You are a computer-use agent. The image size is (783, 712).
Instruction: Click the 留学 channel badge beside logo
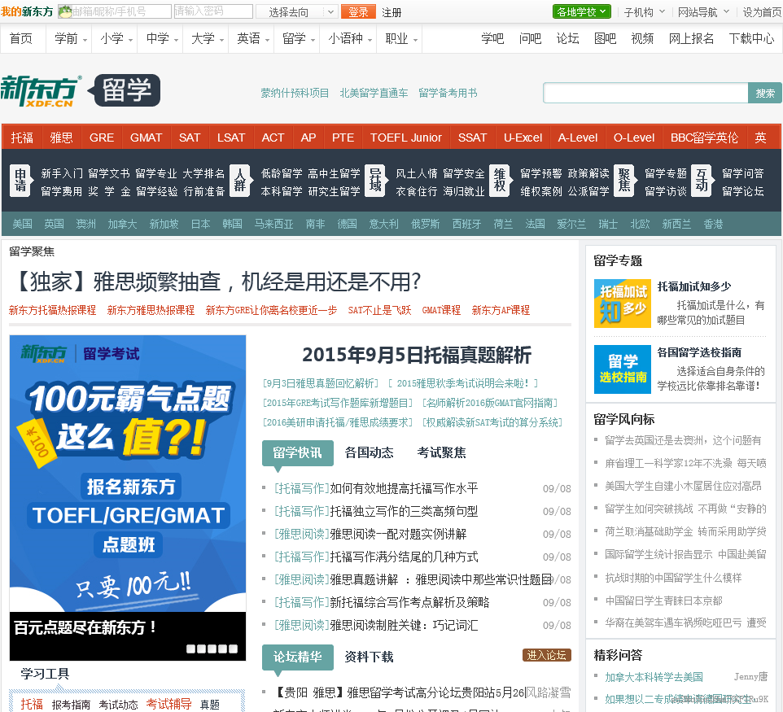coord(124,90)
